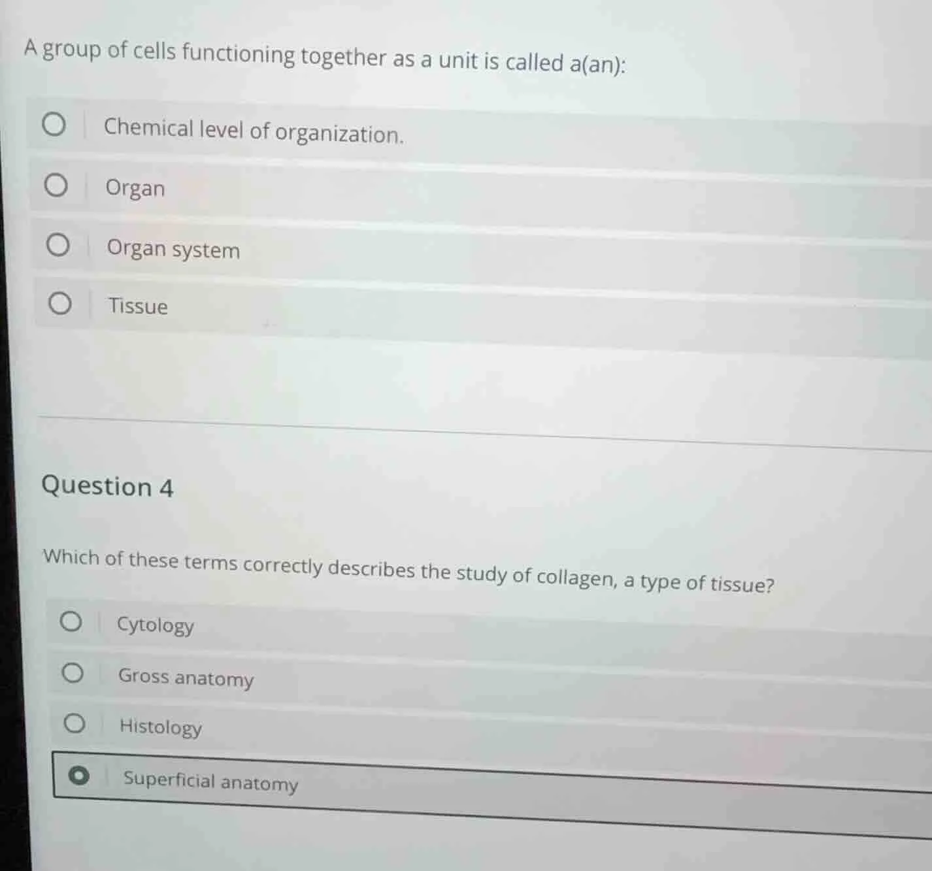The width and height of the screenshot is (932, 871).
Task: Click the 'Histology' answer text
Action: tap(161, 727)
